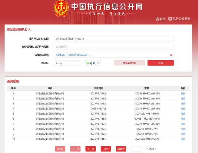Click the 验证码 text input containing bxwg
198x153 pixels.
pos(67,63)
